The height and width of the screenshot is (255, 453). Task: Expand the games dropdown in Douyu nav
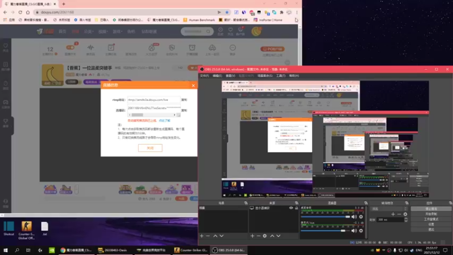click(117, 31)
